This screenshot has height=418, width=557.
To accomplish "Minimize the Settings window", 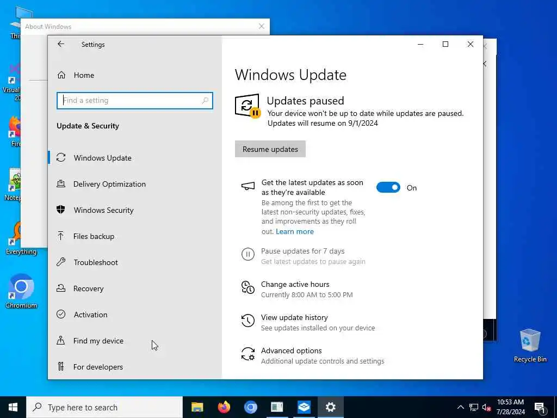I will tap(420, 44).
